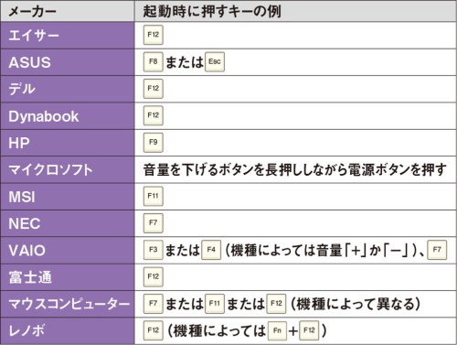457x345 pixels.
Task: Select the F12 key icon in Dynabook row
Action: pyautogui.click(x=154, y=115)
